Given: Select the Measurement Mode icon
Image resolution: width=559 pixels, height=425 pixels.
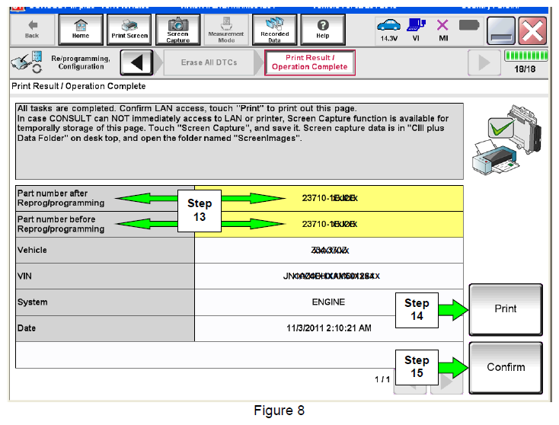Looking at the screenshot, I should (x=226, y=28).
